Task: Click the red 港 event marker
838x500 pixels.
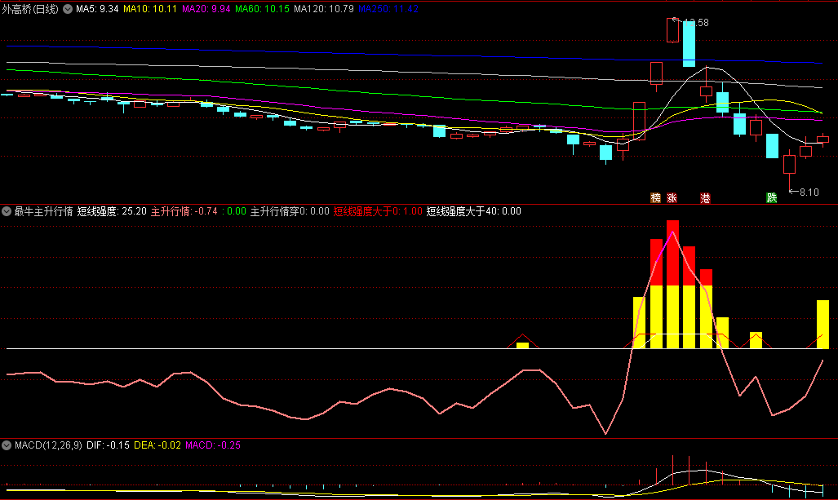Action: point(706,198)
